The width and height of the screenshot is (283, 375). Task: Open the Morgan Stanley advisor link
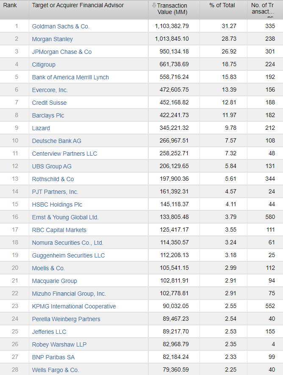[x=53, y=39]
